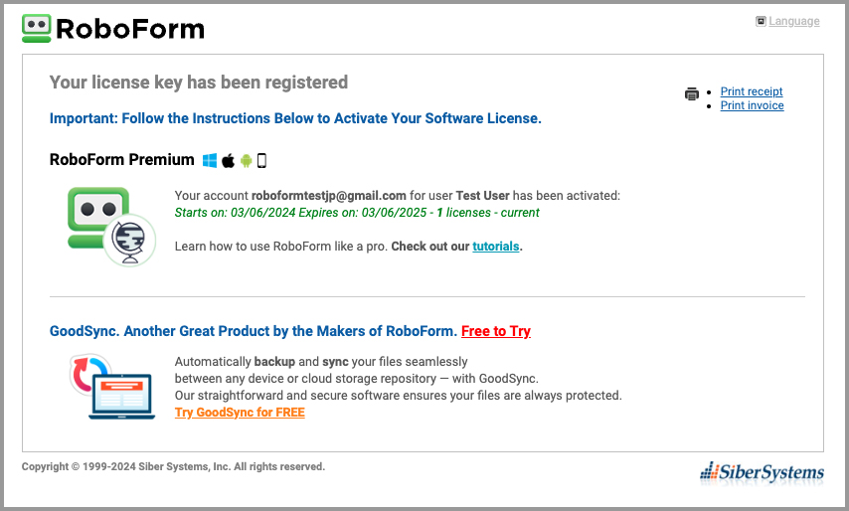Open the tutorials link
Screen dimensions: 849x511
(495, 247)
